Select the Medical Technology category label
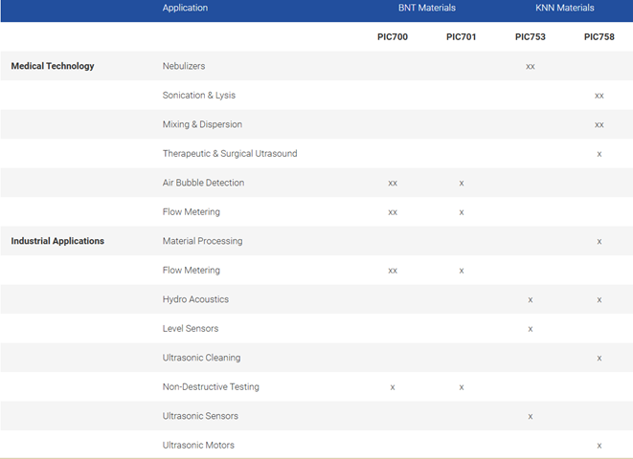The image size is (633, 459). pyautogui.click(x=53, y=66)
